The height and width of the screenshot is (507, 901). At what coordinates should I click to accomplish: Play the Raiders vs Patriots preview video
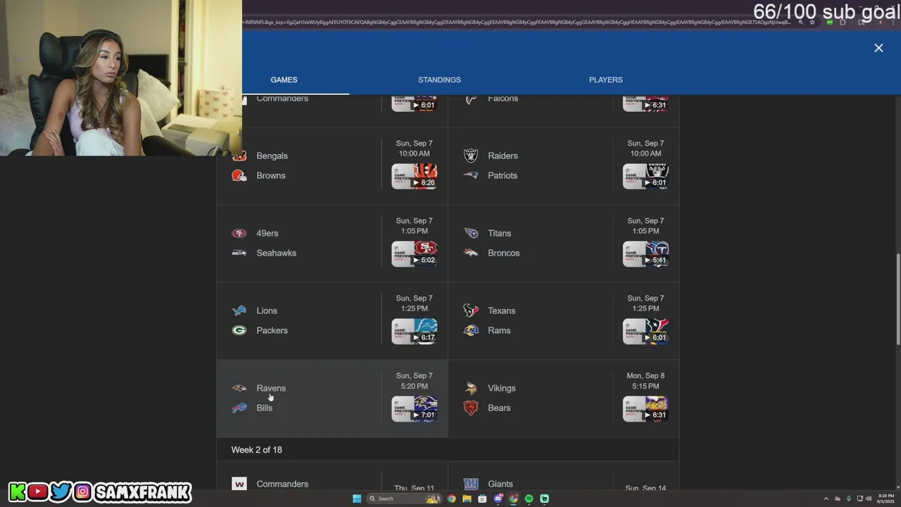coord(645,176)
